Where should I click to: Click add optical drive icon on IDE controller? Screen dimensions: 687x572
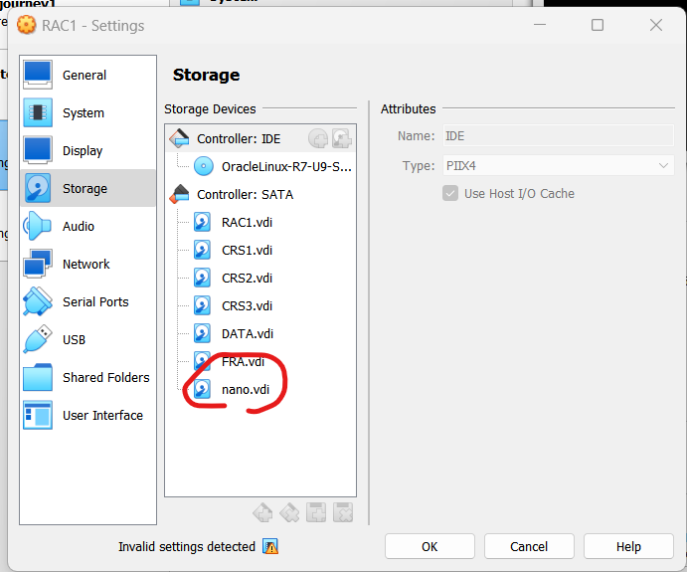pos(318,138)
